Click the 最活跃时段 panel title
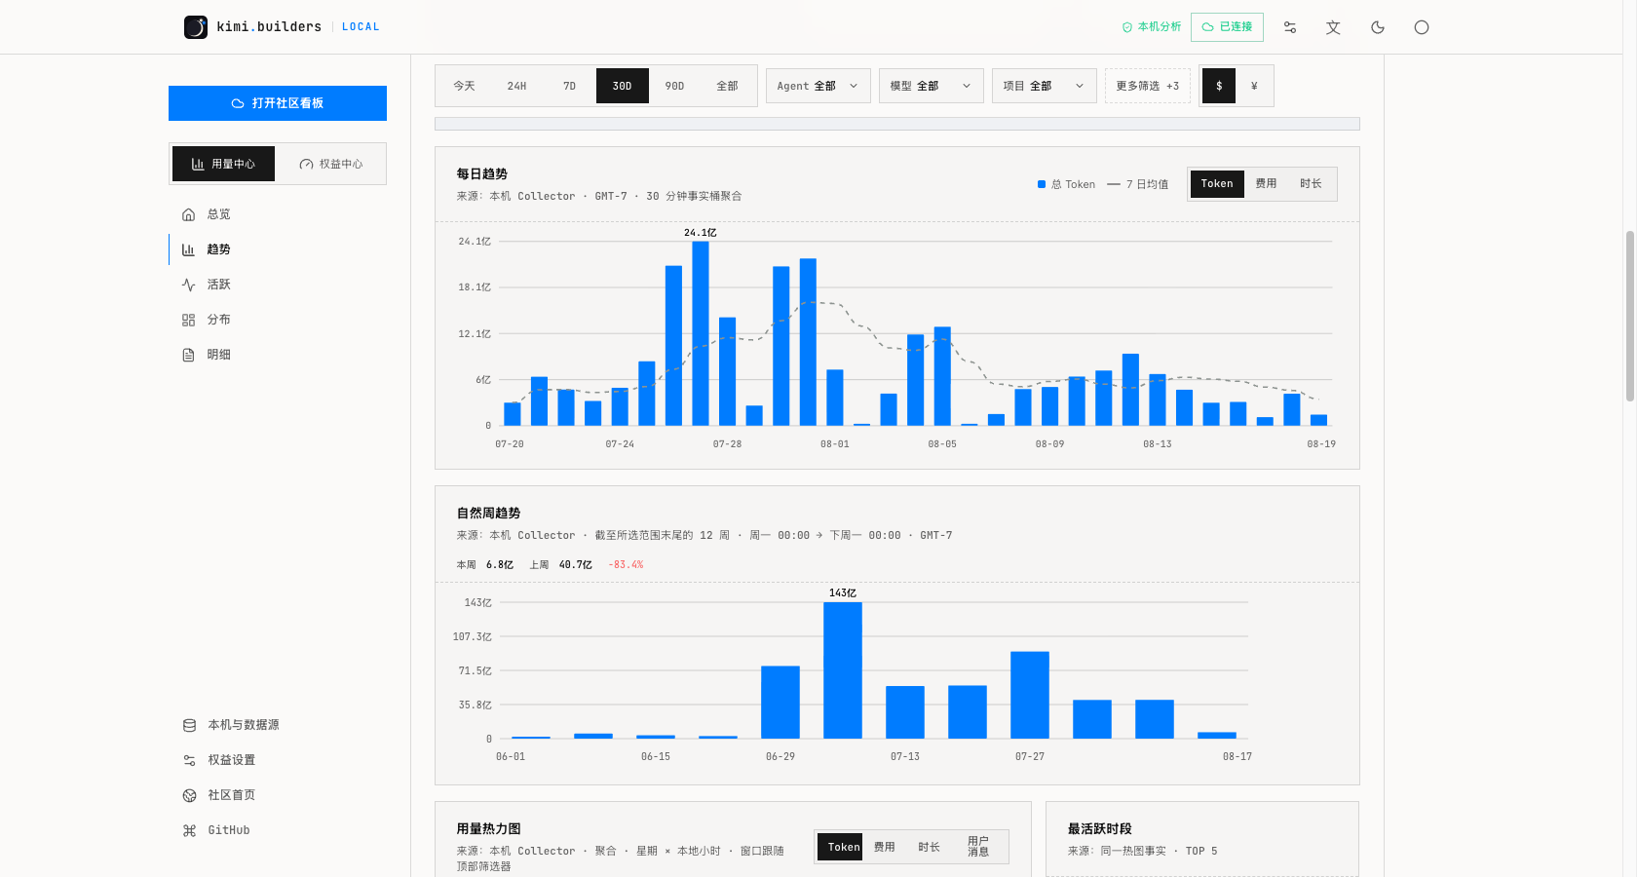 1099,828
